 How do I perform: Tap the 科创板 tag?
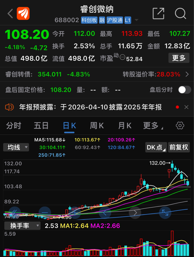pyautogui.click(x=89, y=20)
